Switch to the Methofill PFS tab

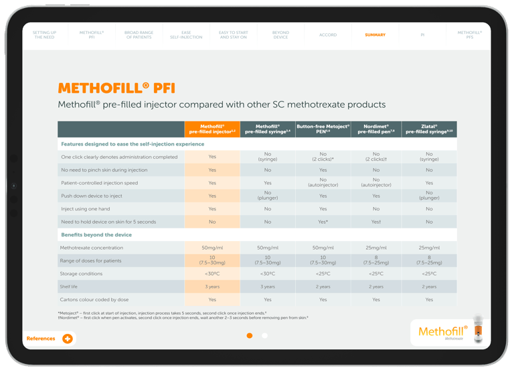[470, 35]
